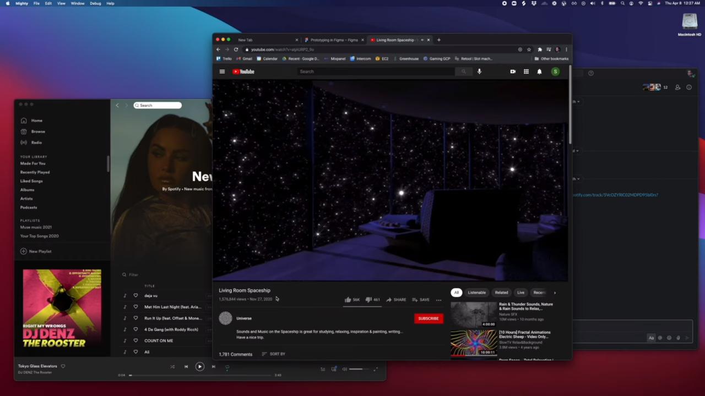Click the voice search microphone
The image size is (705, 396).
point(479,71)
